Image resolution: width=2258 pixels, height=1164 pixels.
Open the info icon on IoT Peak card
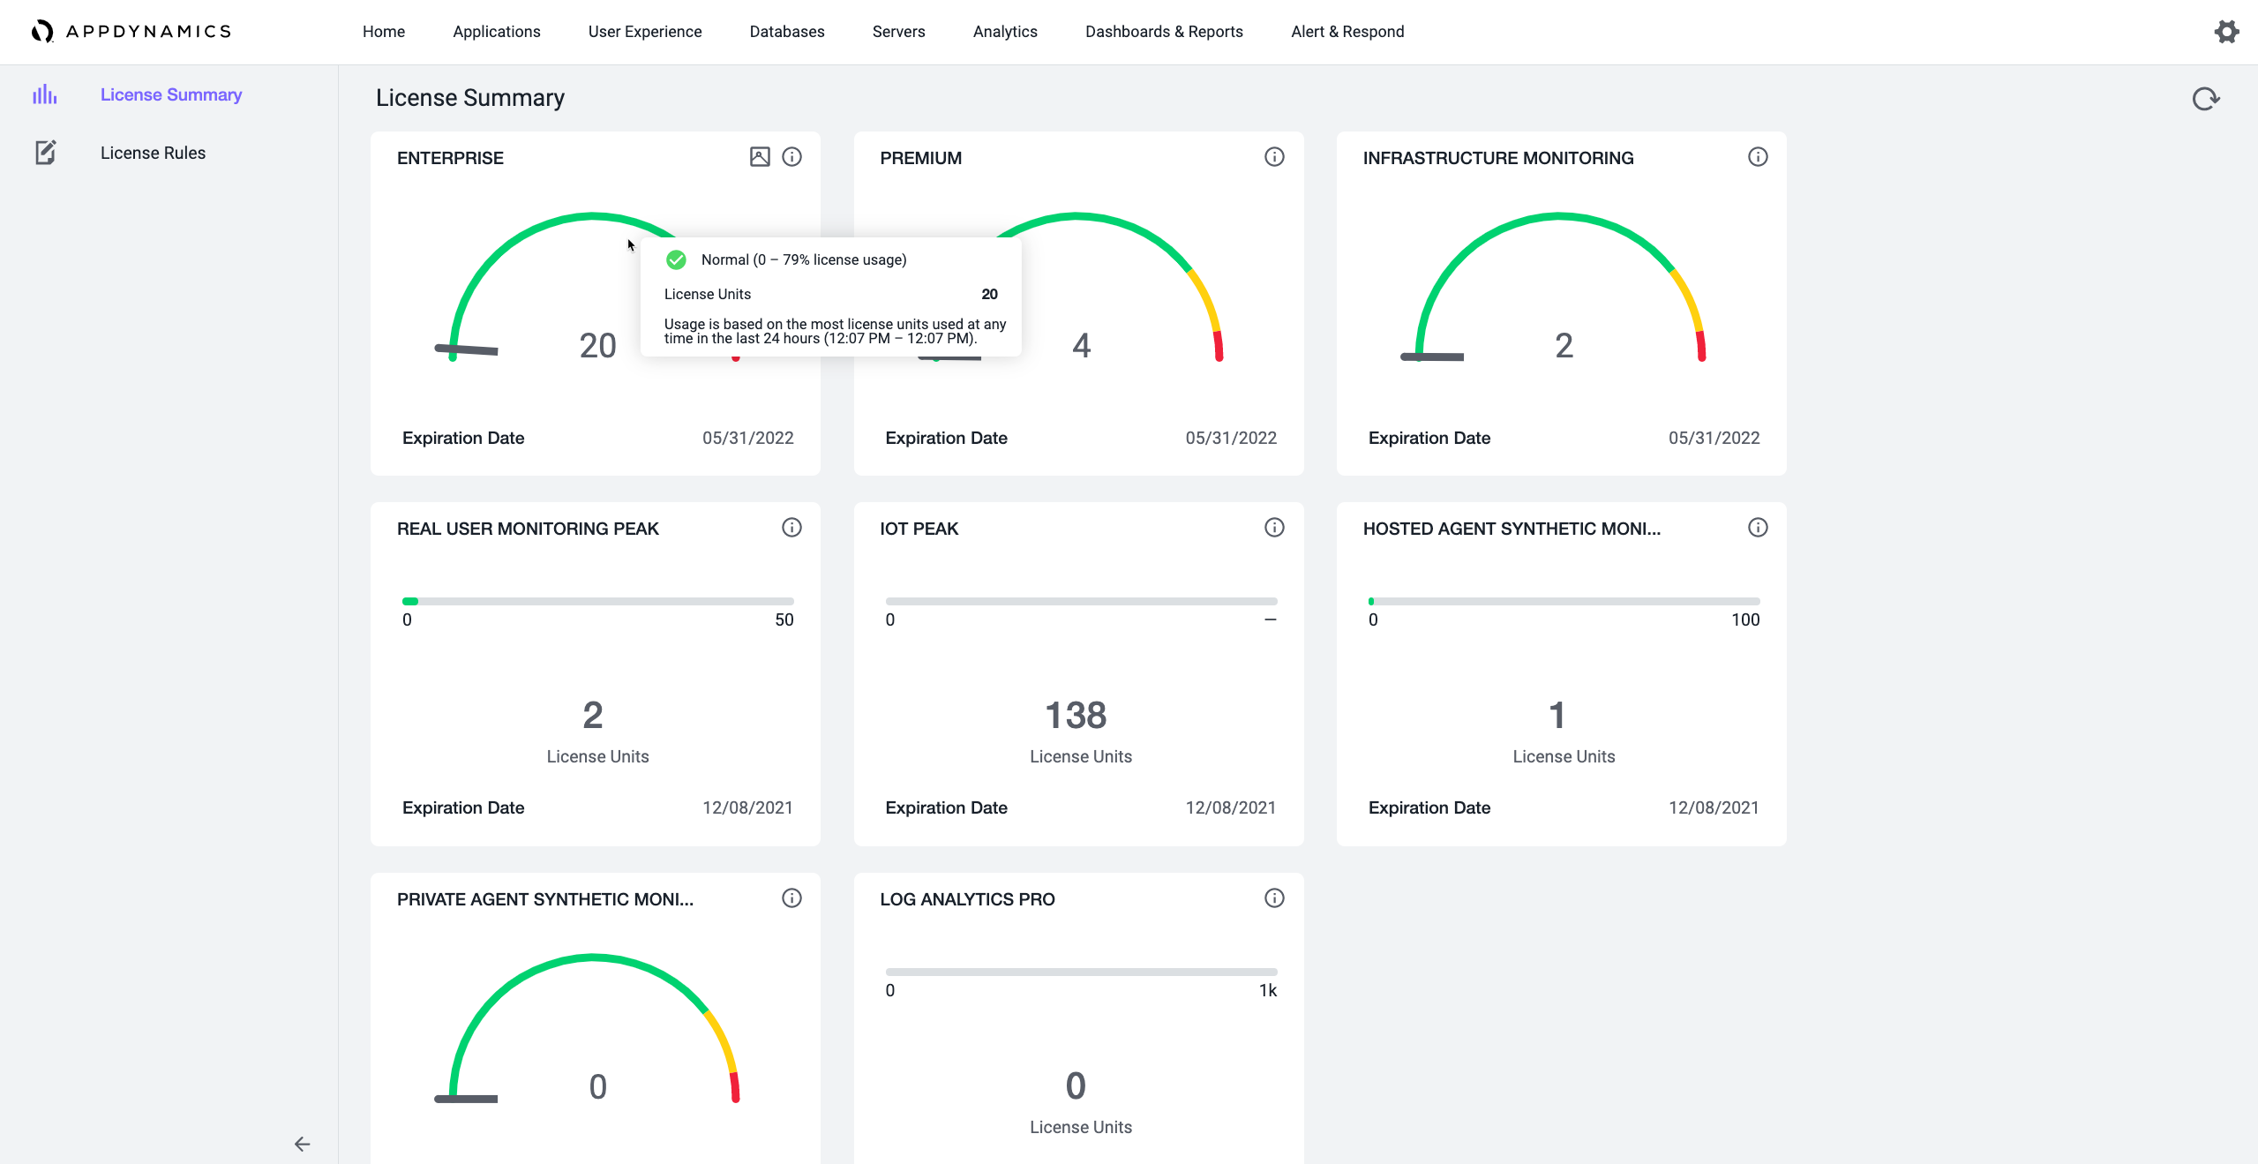1274,528
